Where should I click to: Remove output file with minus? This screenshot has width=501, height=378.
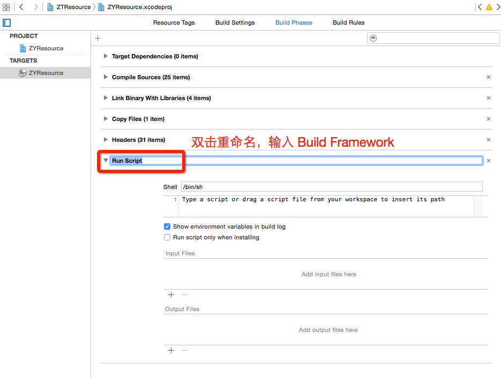[185, 351]
